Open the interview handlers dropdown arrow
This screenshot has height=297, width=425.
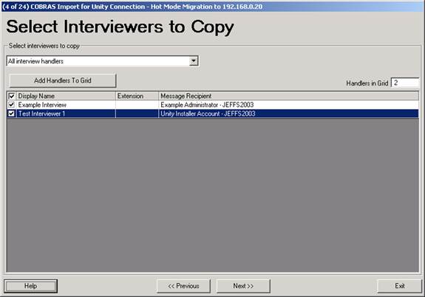click(194, 61)
